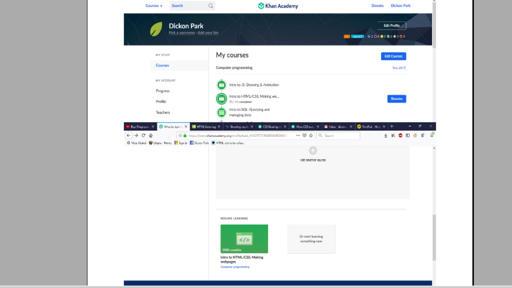Click the Edit Profile button
Screen dimensions: 512x288
pos(392,25)
